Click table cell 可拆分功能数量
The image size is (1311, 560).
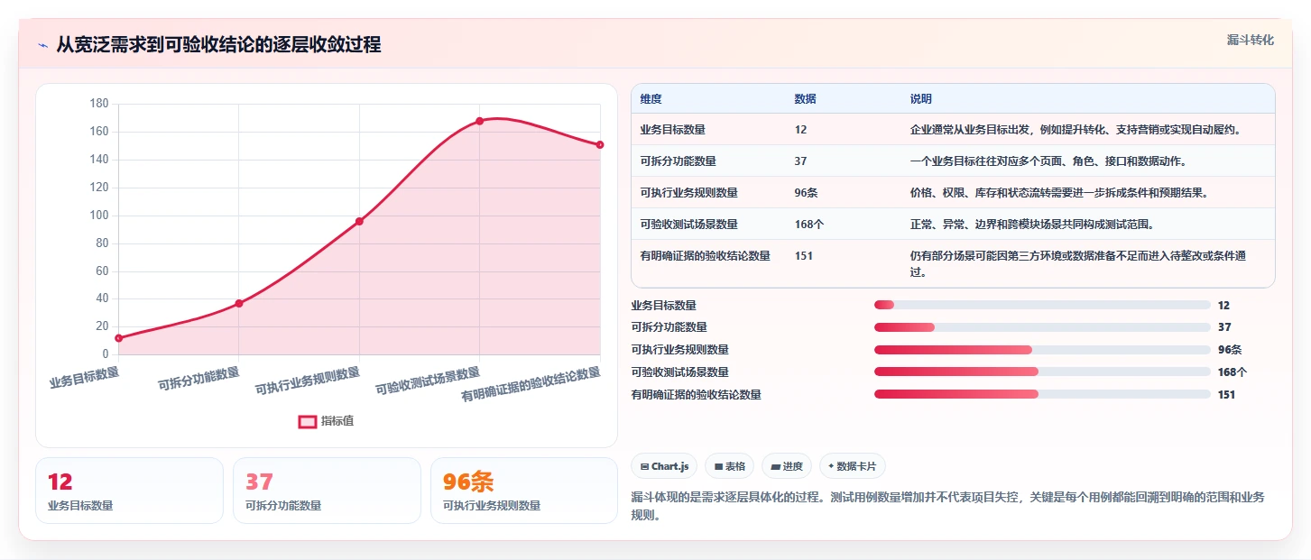pyautogui.click(x=678, y=161)
